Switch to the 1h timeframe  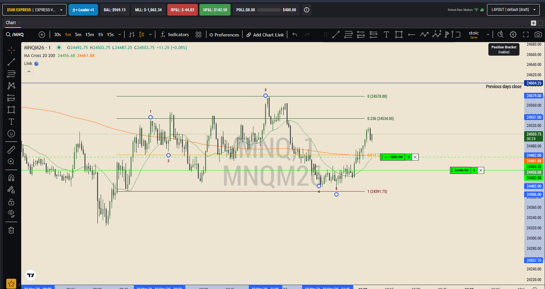click(101, 35)
